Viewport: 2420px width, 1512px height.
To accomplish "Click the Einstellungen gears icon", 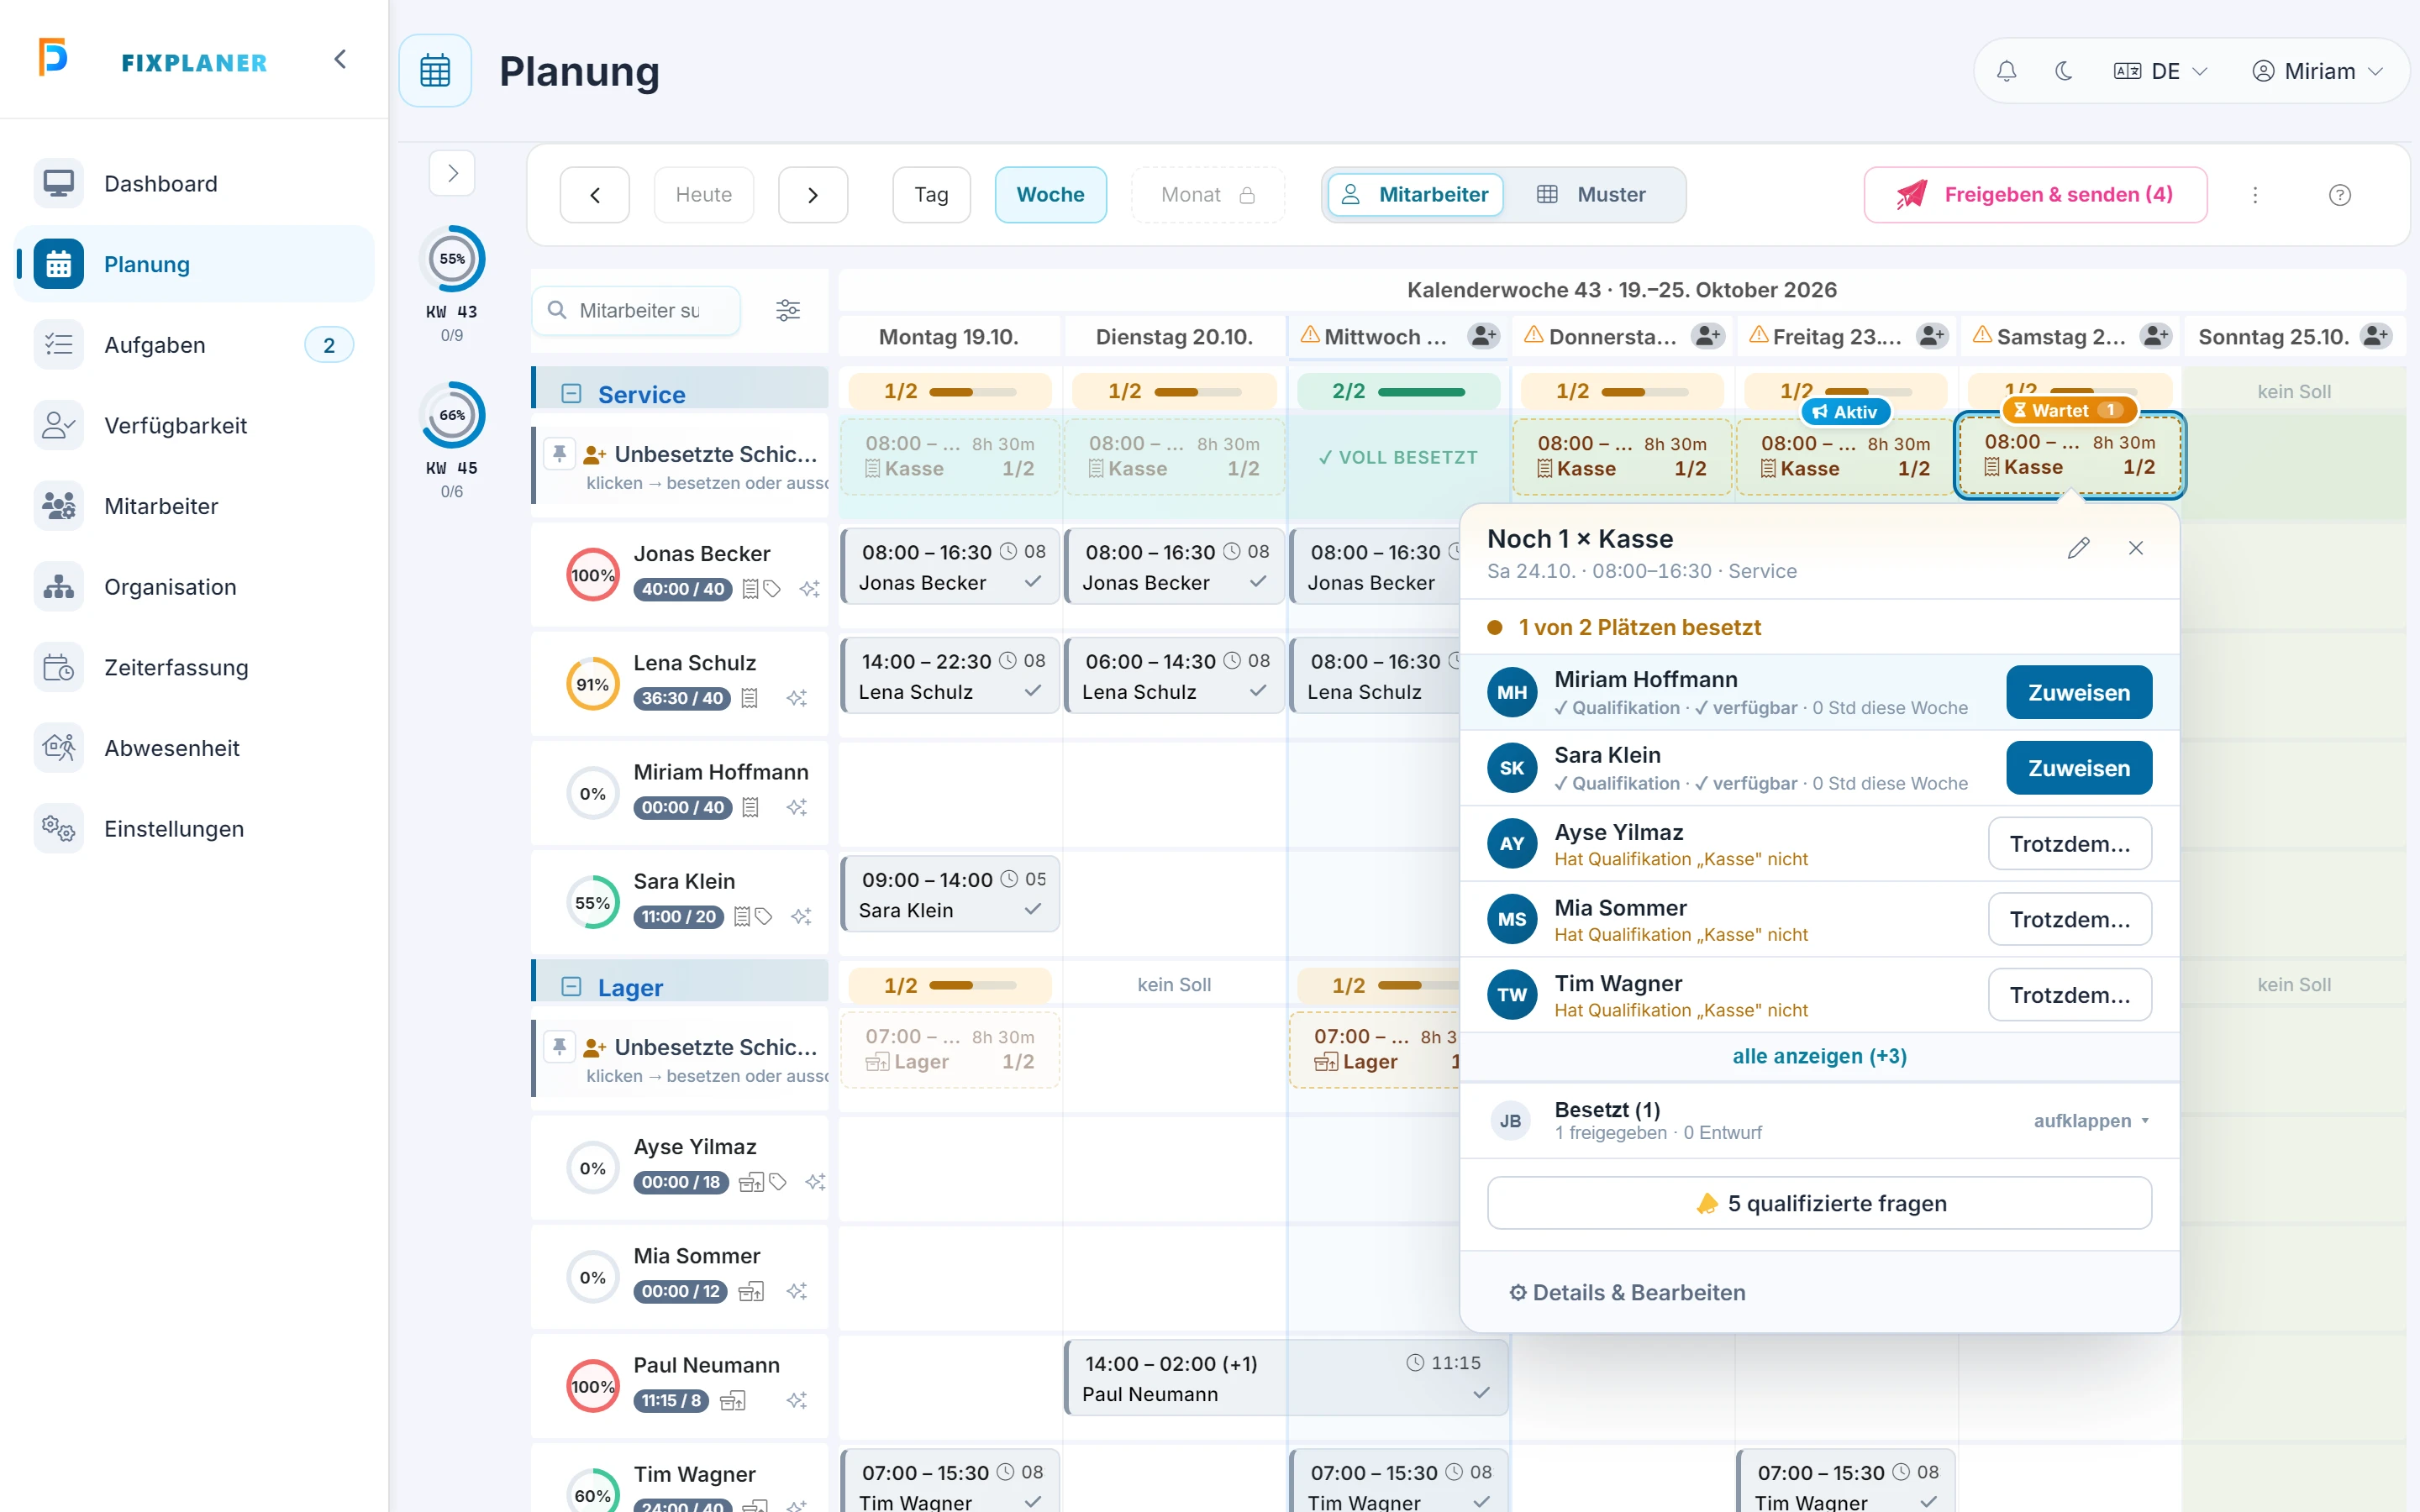I will 58,829.
